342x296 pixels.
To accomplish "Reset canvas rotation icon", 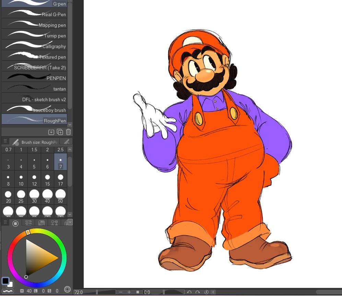I will [206, 292].
